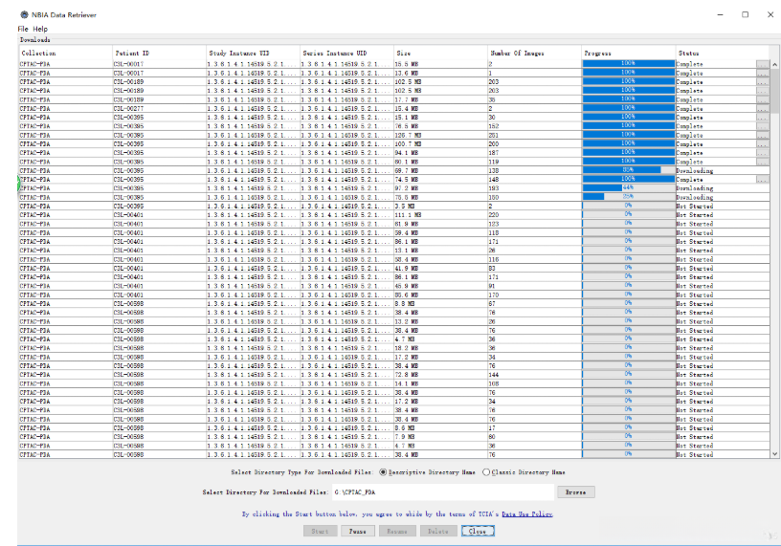The width and height of the screenshot is (781, 546).
Task: Click the ellipsis button in the 74.5 MB row
Action: point(763,180)
